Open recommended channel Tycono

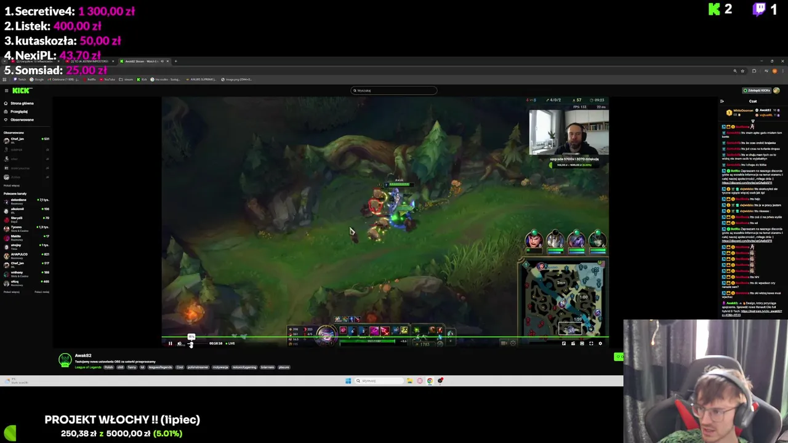pos(26,228)
